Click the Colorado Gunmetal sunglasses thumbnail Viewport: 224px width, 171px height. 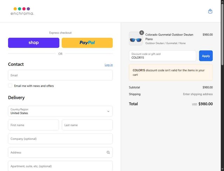(x=135, y=39)
